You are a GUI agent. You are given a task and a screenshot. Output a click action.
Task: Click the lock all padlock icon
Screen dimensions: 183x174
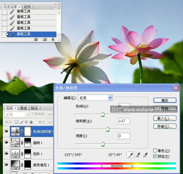click(x=31, y=122)
